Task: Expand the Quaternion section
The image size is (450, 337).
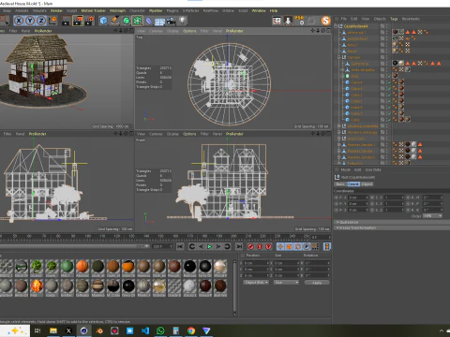Action: [349, 222]
